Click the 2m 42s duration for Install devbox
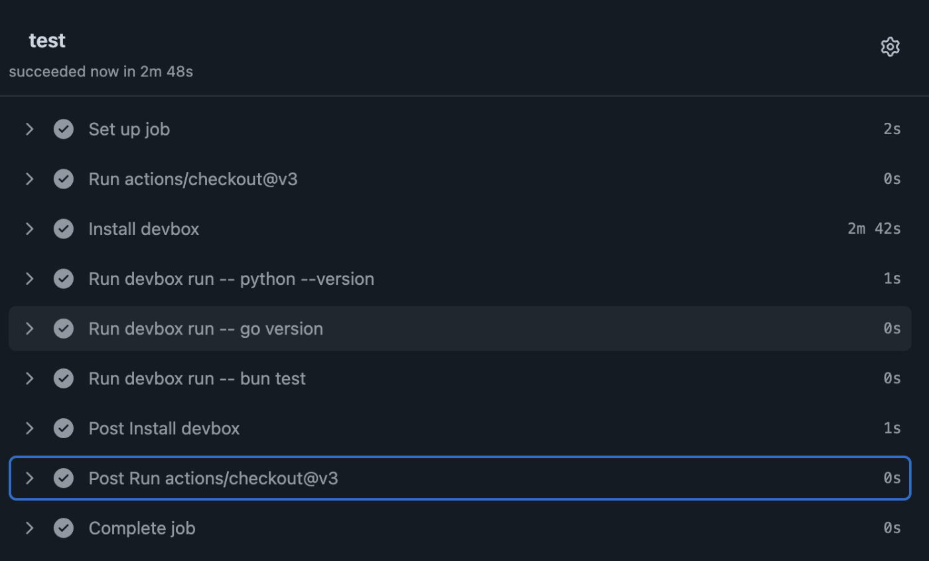 [874, 229]
